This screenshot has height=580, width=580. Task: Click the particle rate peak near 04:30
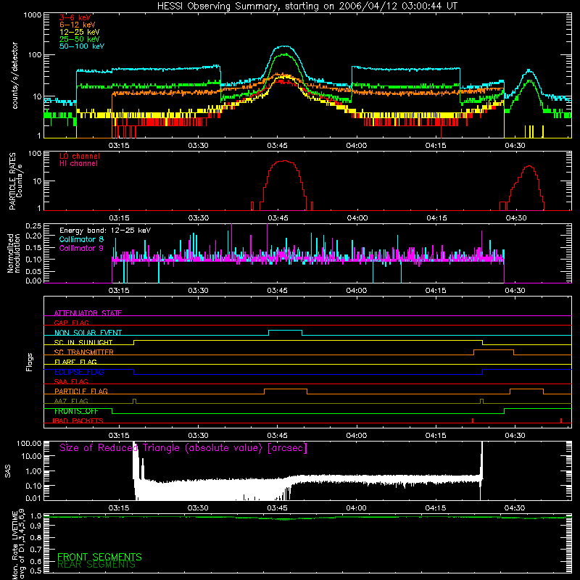click(x=529, y=166)
